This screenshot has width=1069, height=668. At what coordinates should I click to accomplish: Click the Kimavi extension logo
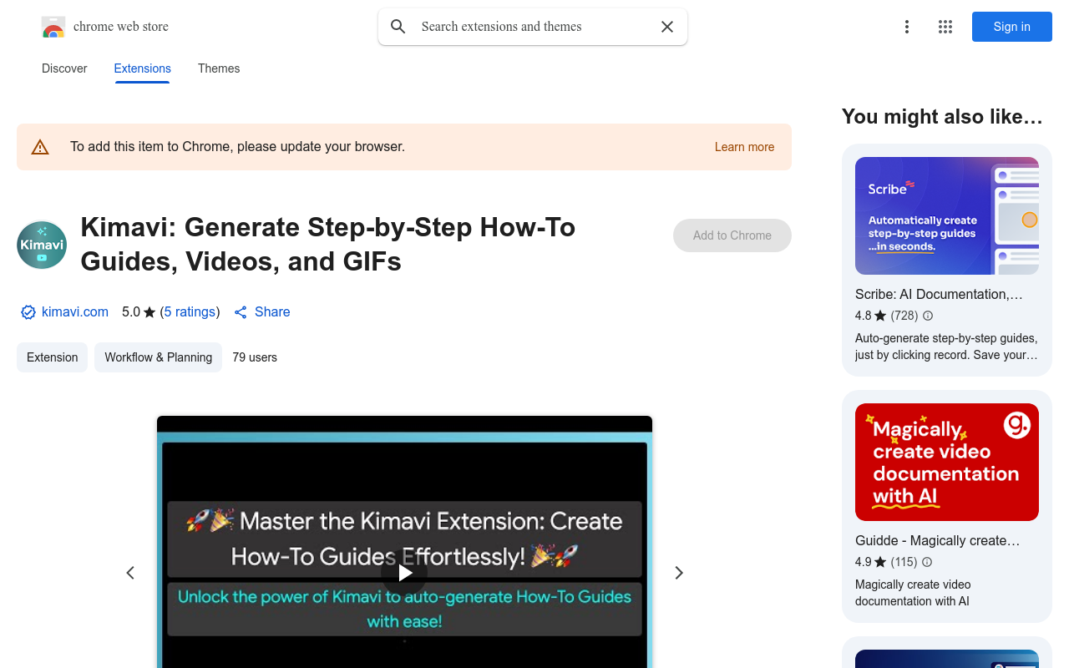click(x=42, y=245)
